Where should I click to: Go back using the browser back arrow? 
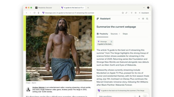[26, 13]
